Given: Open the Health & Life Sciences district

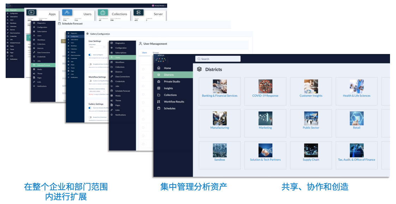Looking at the screenshot, I should tap(357, 91).
